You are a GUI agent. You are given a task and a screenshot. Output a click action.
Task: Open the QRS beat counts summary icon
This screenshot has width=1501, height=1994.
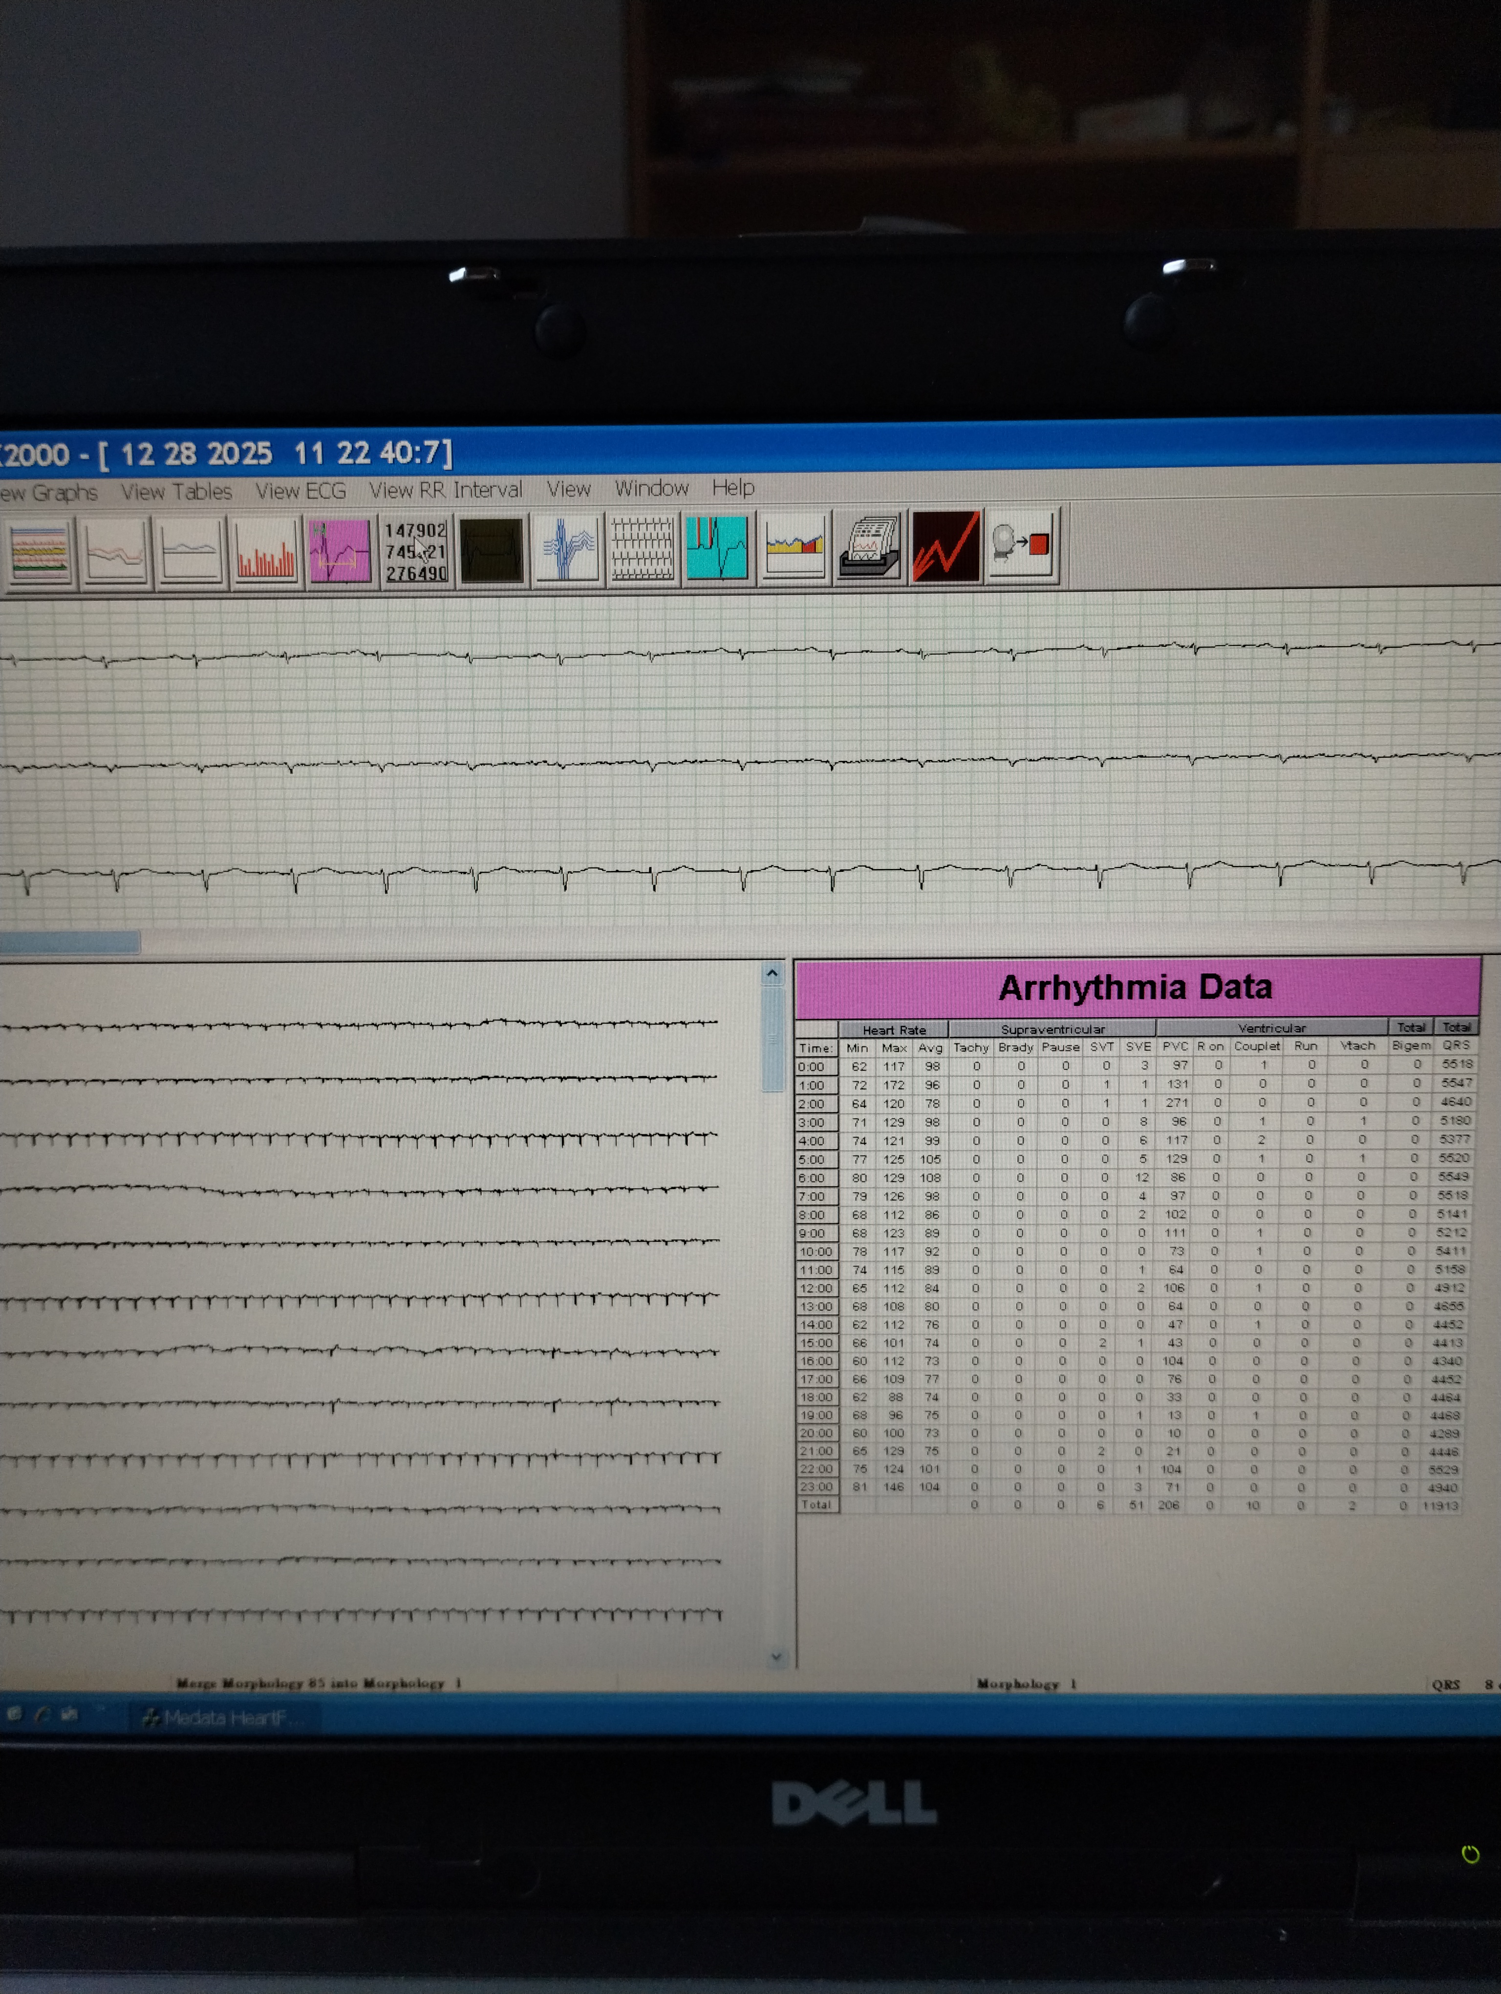415,552
